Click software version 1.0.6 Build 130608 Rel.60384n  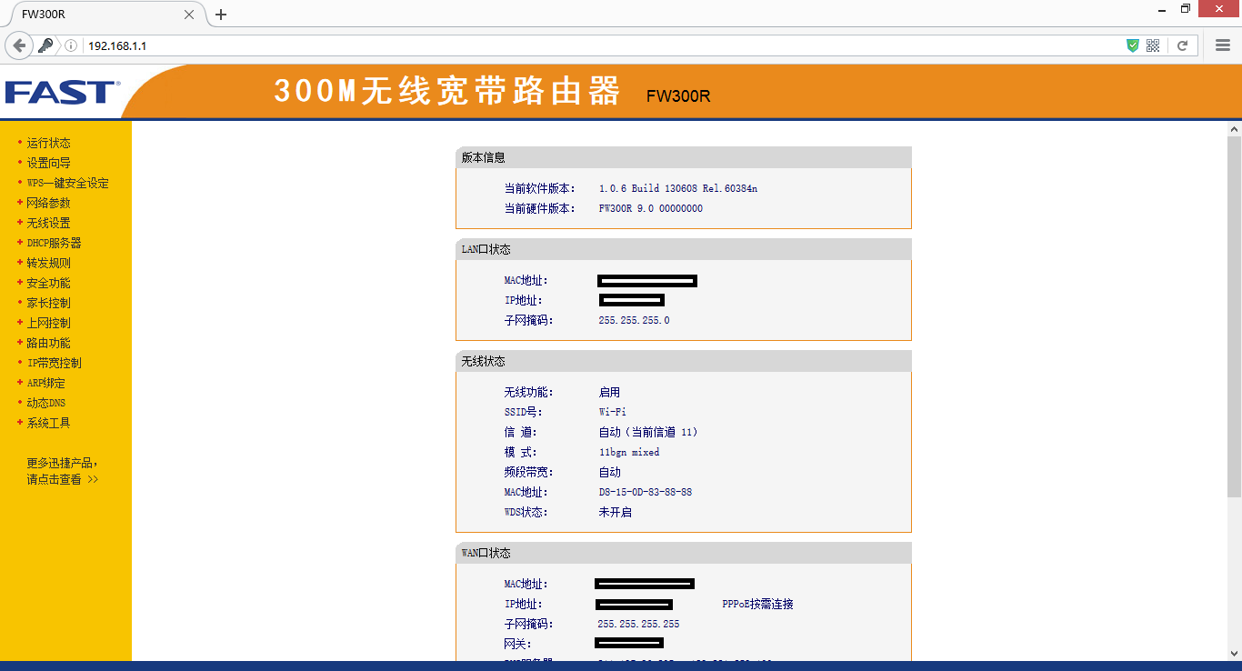[x=677, y=188]
